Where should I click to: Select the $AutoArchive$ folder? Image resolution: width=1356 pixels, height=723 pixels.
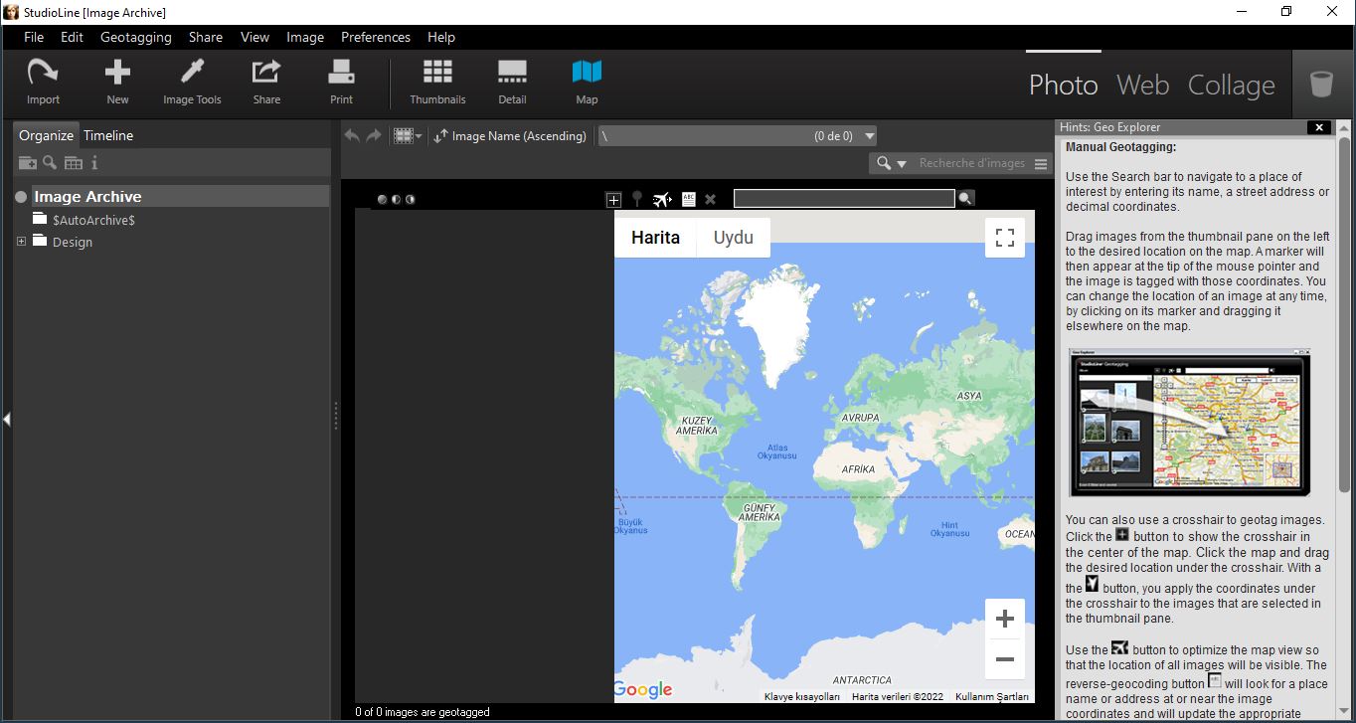click(93, 220)
